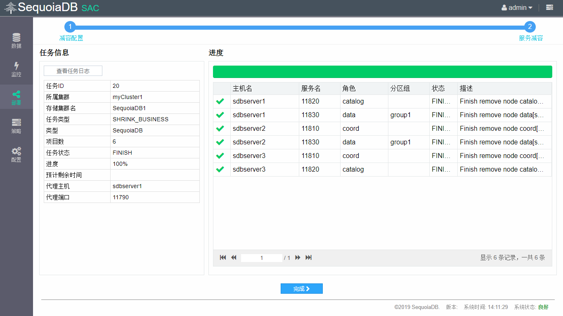Viewport: 563px width, 316px height.
Task: Click the 分区组 column header
Action: point(409,88)
